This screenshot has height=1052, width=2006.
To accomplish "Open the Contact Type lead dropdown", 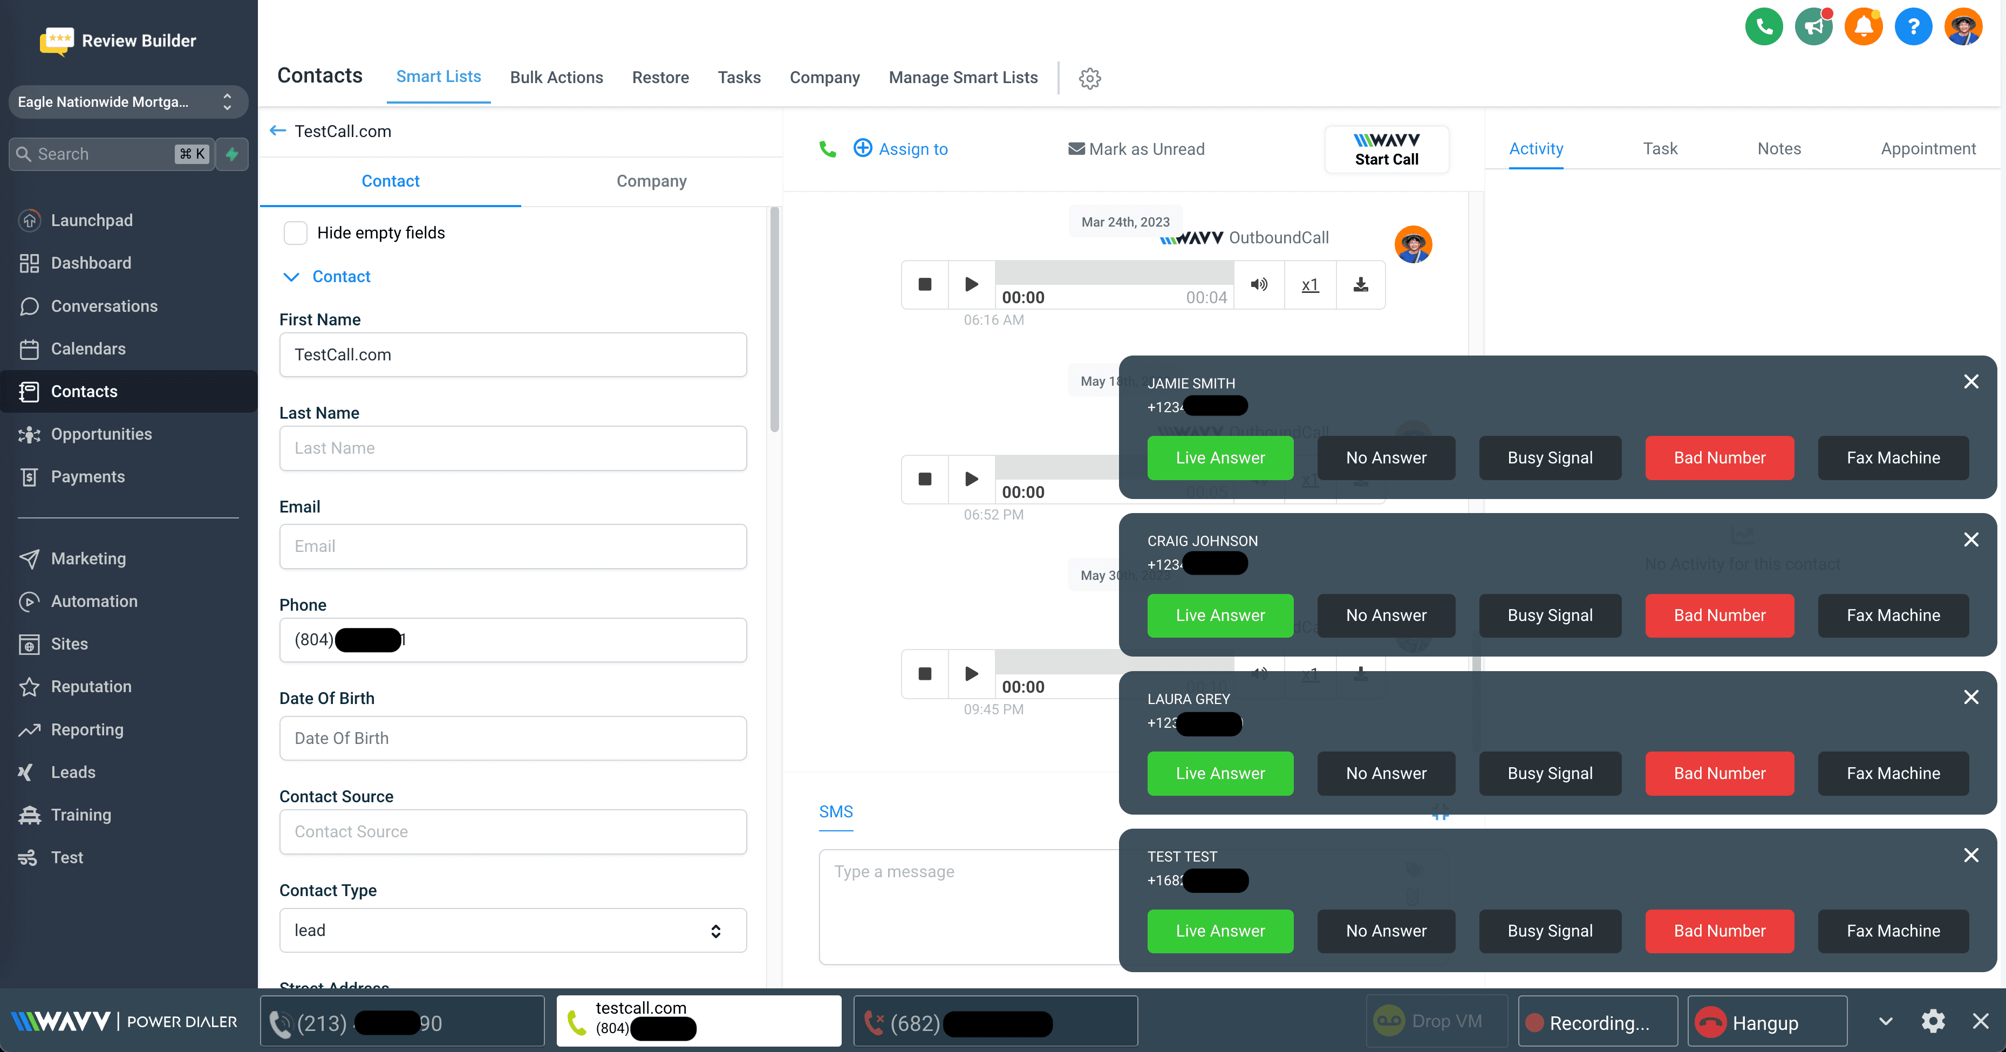I will tap(513, 930).
